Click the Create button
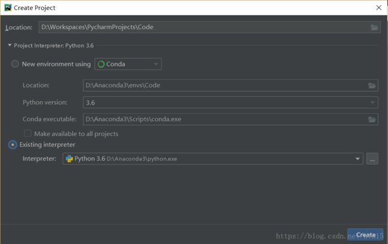 click(365, 234)
